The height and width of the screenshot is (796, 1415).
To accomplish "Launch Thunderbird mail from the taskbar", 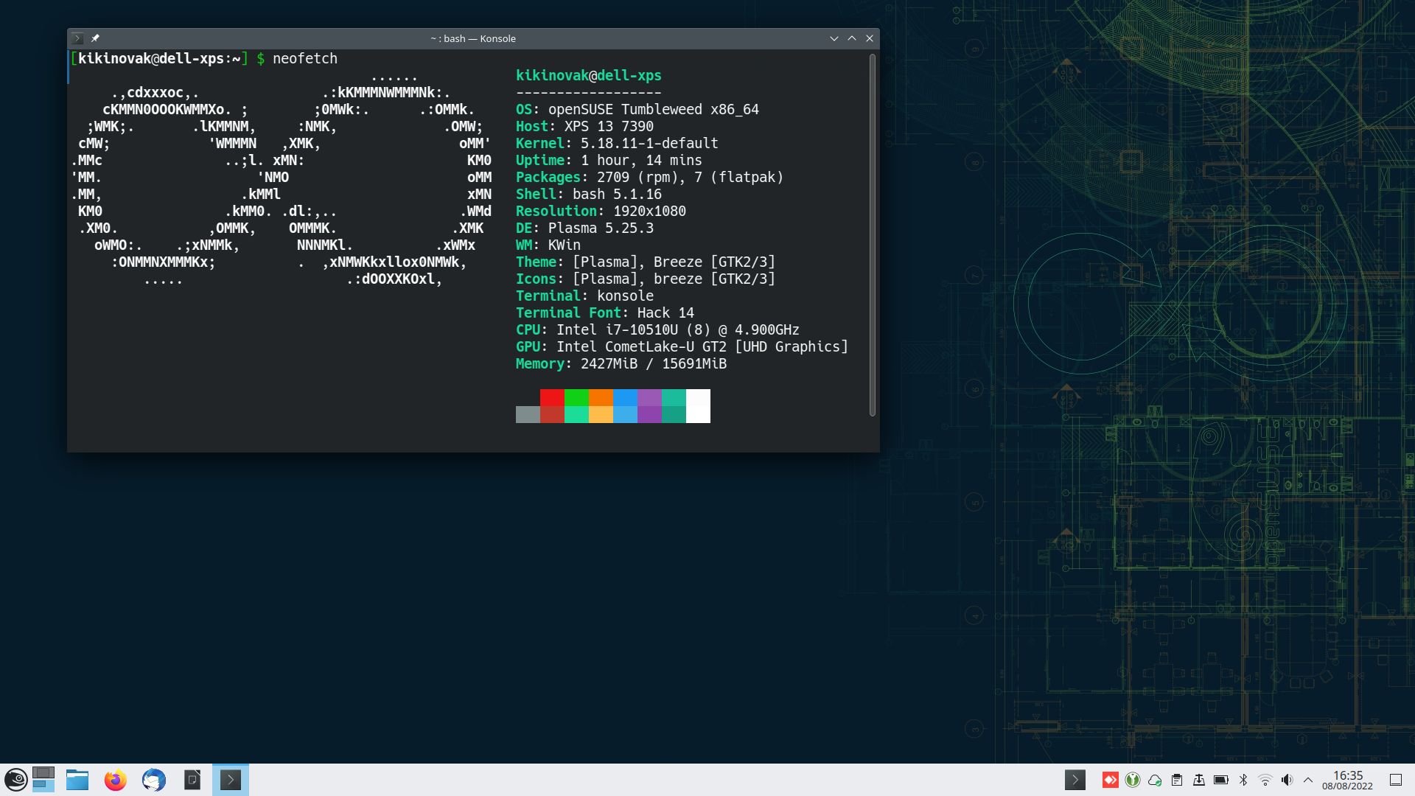I will pyautogui.click(x=154, y=780).
